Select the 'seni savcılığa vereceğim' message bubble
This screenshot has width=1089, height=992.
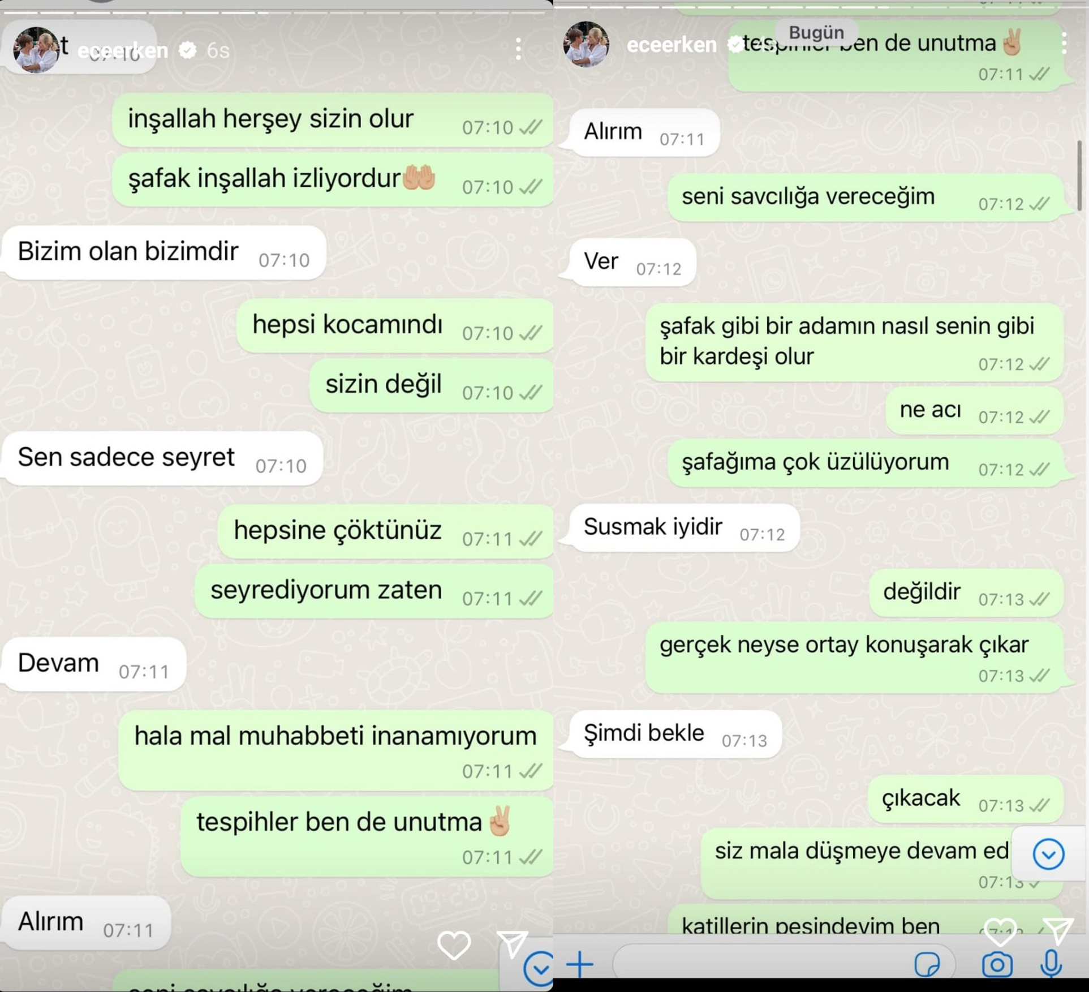tap(866, 197)
